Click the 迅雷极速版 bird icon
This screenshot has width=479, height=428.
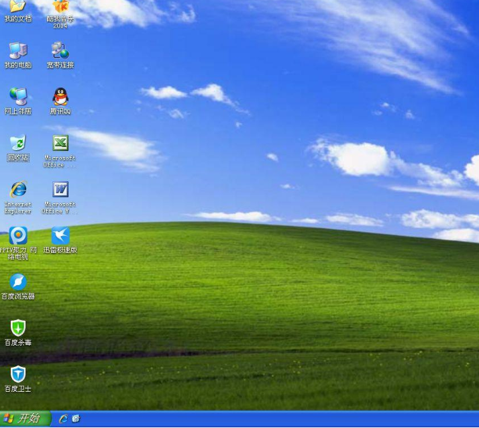pos(60,235)
